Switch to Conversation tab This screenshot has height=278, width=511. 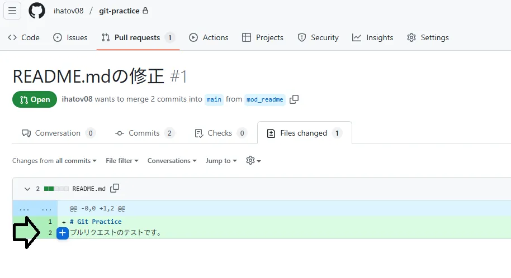[58, 133]
